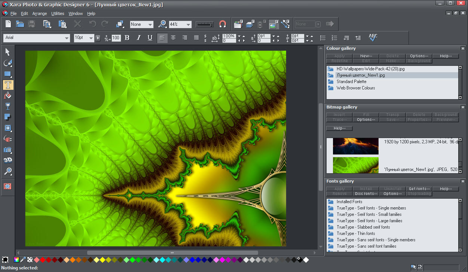This screenshot has width=468, height=272.
Task: Open the Utilities menu
Action: tap(58, 13)
